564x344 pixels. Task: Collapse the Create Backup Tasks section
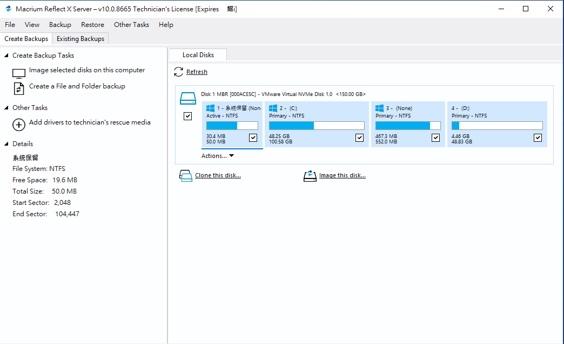6,56
